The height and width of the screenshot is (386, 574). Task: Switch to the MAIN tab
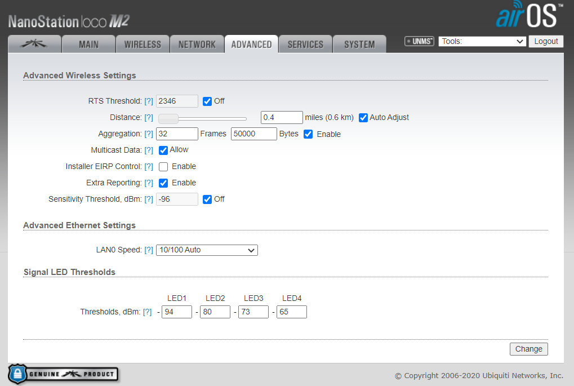(88, 45)
